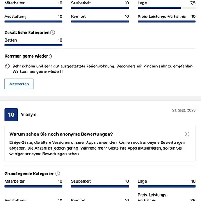Image resolution: width=201 pixels, height=201 pixels.
Task: Click the Warum sehen Sie noch anonyme Bewertungen heading
Action: [61, 134]
